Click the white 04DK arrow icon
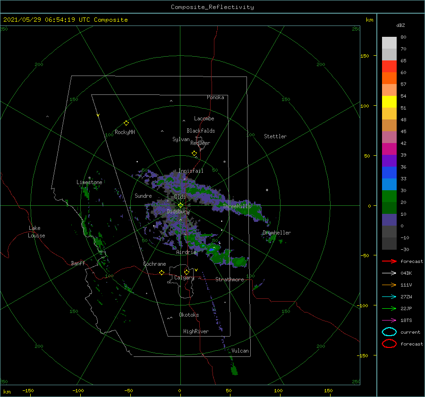 pyautogui.click(x=389, y=273)
